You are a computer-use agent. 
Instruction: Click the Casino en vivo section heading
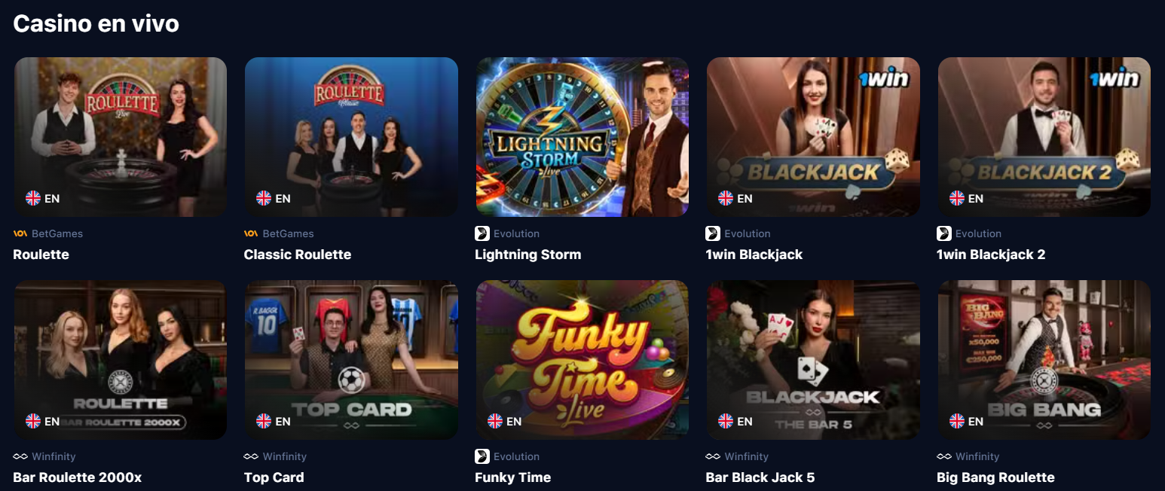(x=96, y=23)
